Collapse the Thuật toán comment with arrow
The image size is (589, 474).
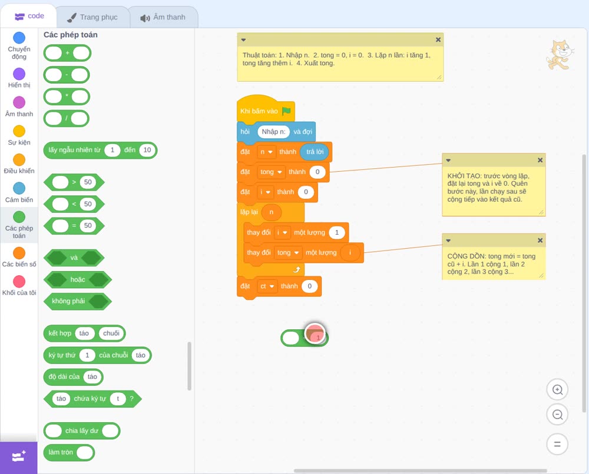coord(243,40)
